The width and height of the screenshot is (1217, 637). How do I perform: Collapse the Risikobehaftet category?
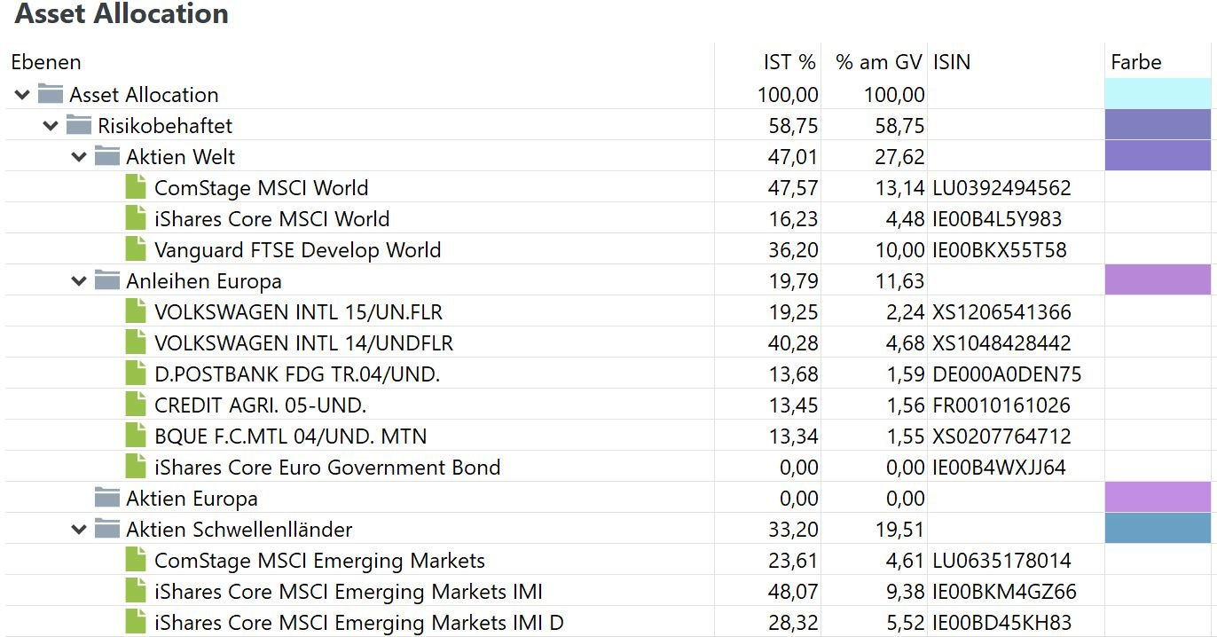pyautogui.click(x=51, y=126)
